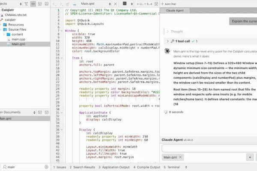
Task: Focus the Claude Agent message input
Action: pos(209,148)
